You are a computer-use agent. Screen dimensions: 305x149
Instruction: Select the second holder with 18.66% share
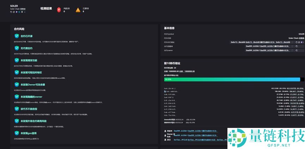pos(171,91)
